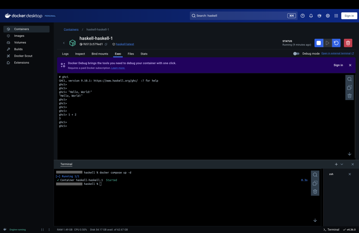Delete the container using red trash button
The image size is (359, 233).
tap(348, 43)
